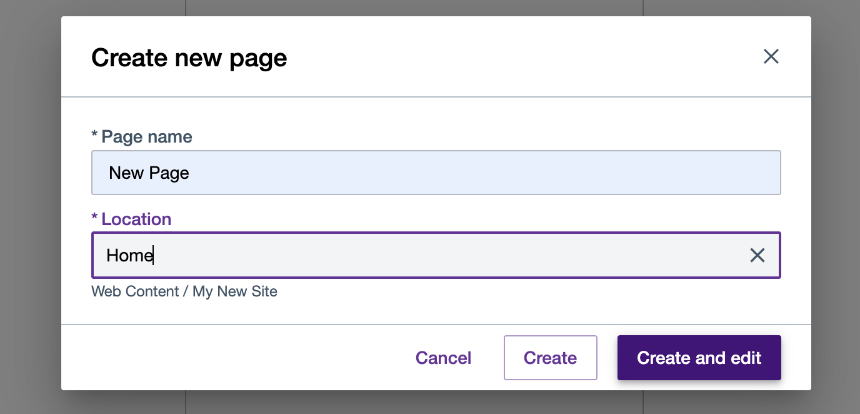
Task: Select the Create new page title text
Action: coord(189,57)
